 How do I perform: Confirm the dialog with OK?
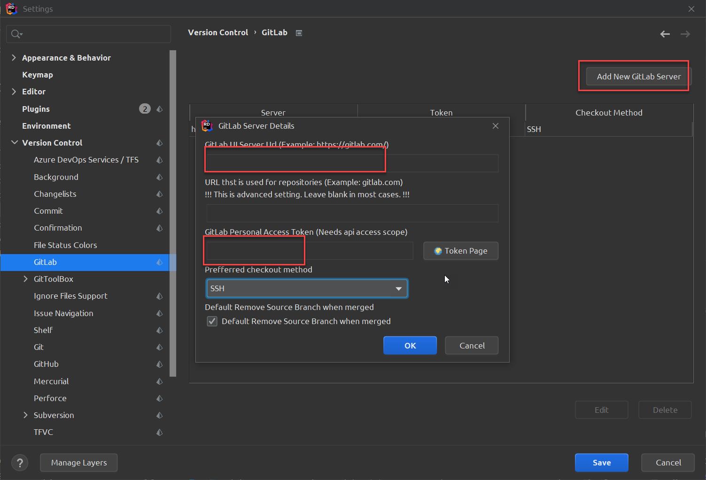pos(410,346)
